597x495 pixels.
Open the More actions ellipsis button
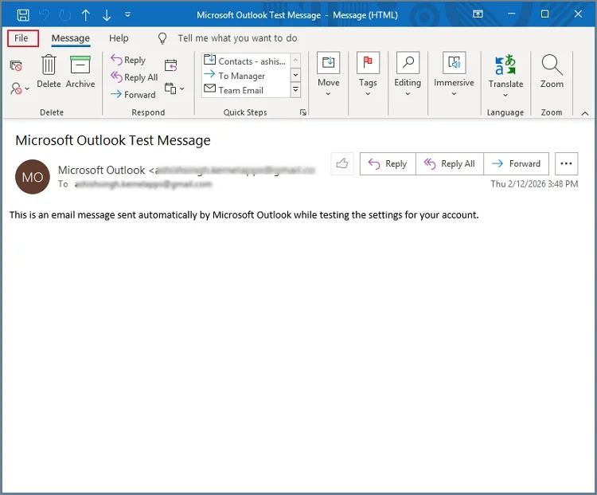(x=566, y=163)
